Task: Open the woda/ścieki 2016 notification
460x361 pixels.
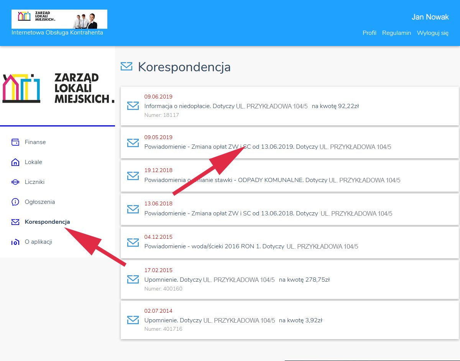Action: tap(251, 246)
